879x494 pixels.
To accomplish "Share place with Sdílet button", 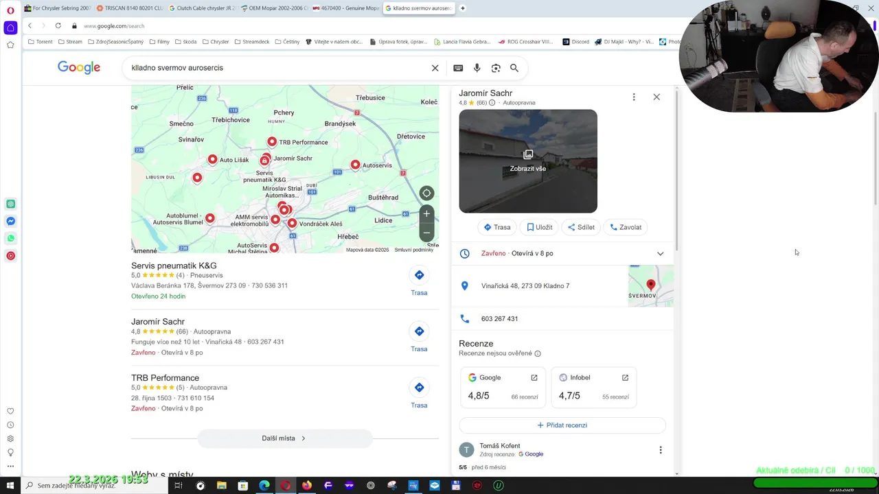I will point(581,227).
